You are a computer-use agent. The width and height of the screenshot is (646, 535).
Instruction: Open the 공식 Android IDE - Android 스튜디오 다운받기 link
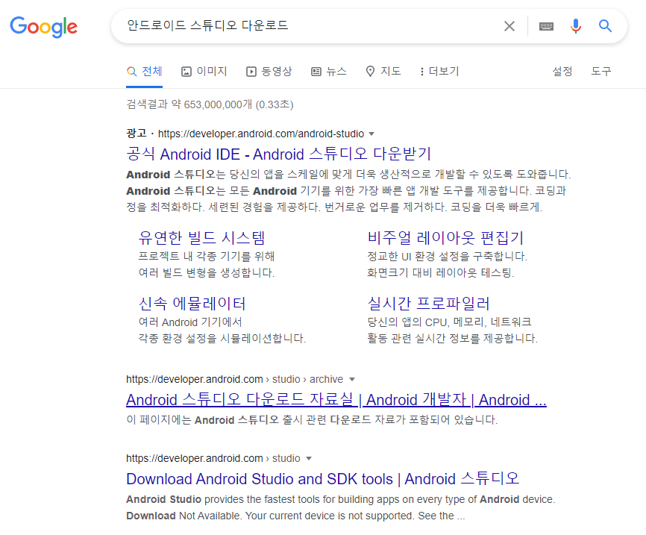point(278,154)
